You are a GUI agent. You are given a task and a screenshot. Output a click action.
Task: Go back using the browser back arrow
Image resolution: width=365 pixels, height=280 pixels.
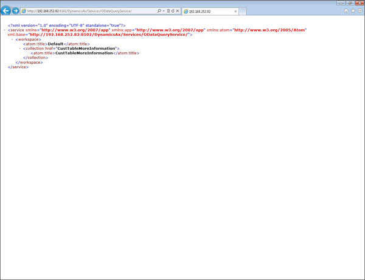point(6,11)
